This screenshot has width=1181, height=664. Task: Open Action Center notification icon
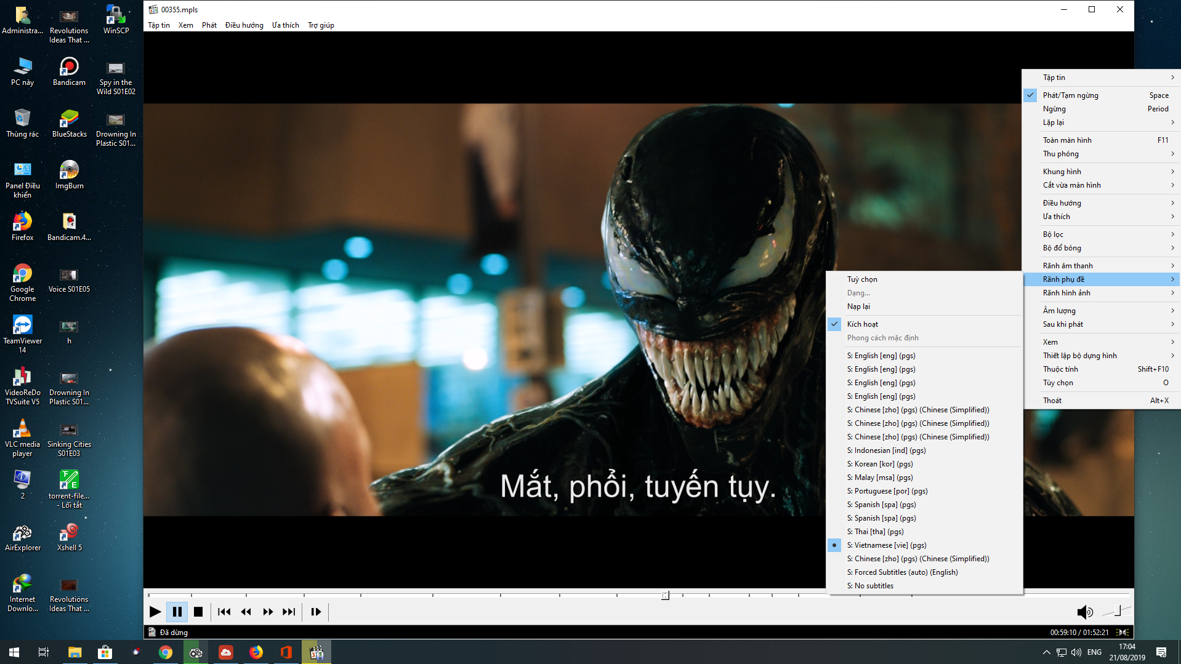click(x=1161, y=652)
